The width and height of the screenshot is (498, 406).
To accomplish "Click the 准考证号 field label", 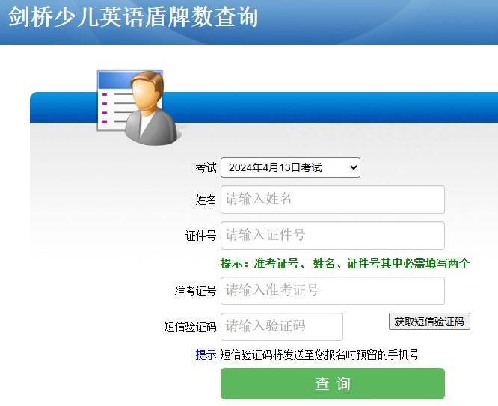I will click(x=195, y=291).
